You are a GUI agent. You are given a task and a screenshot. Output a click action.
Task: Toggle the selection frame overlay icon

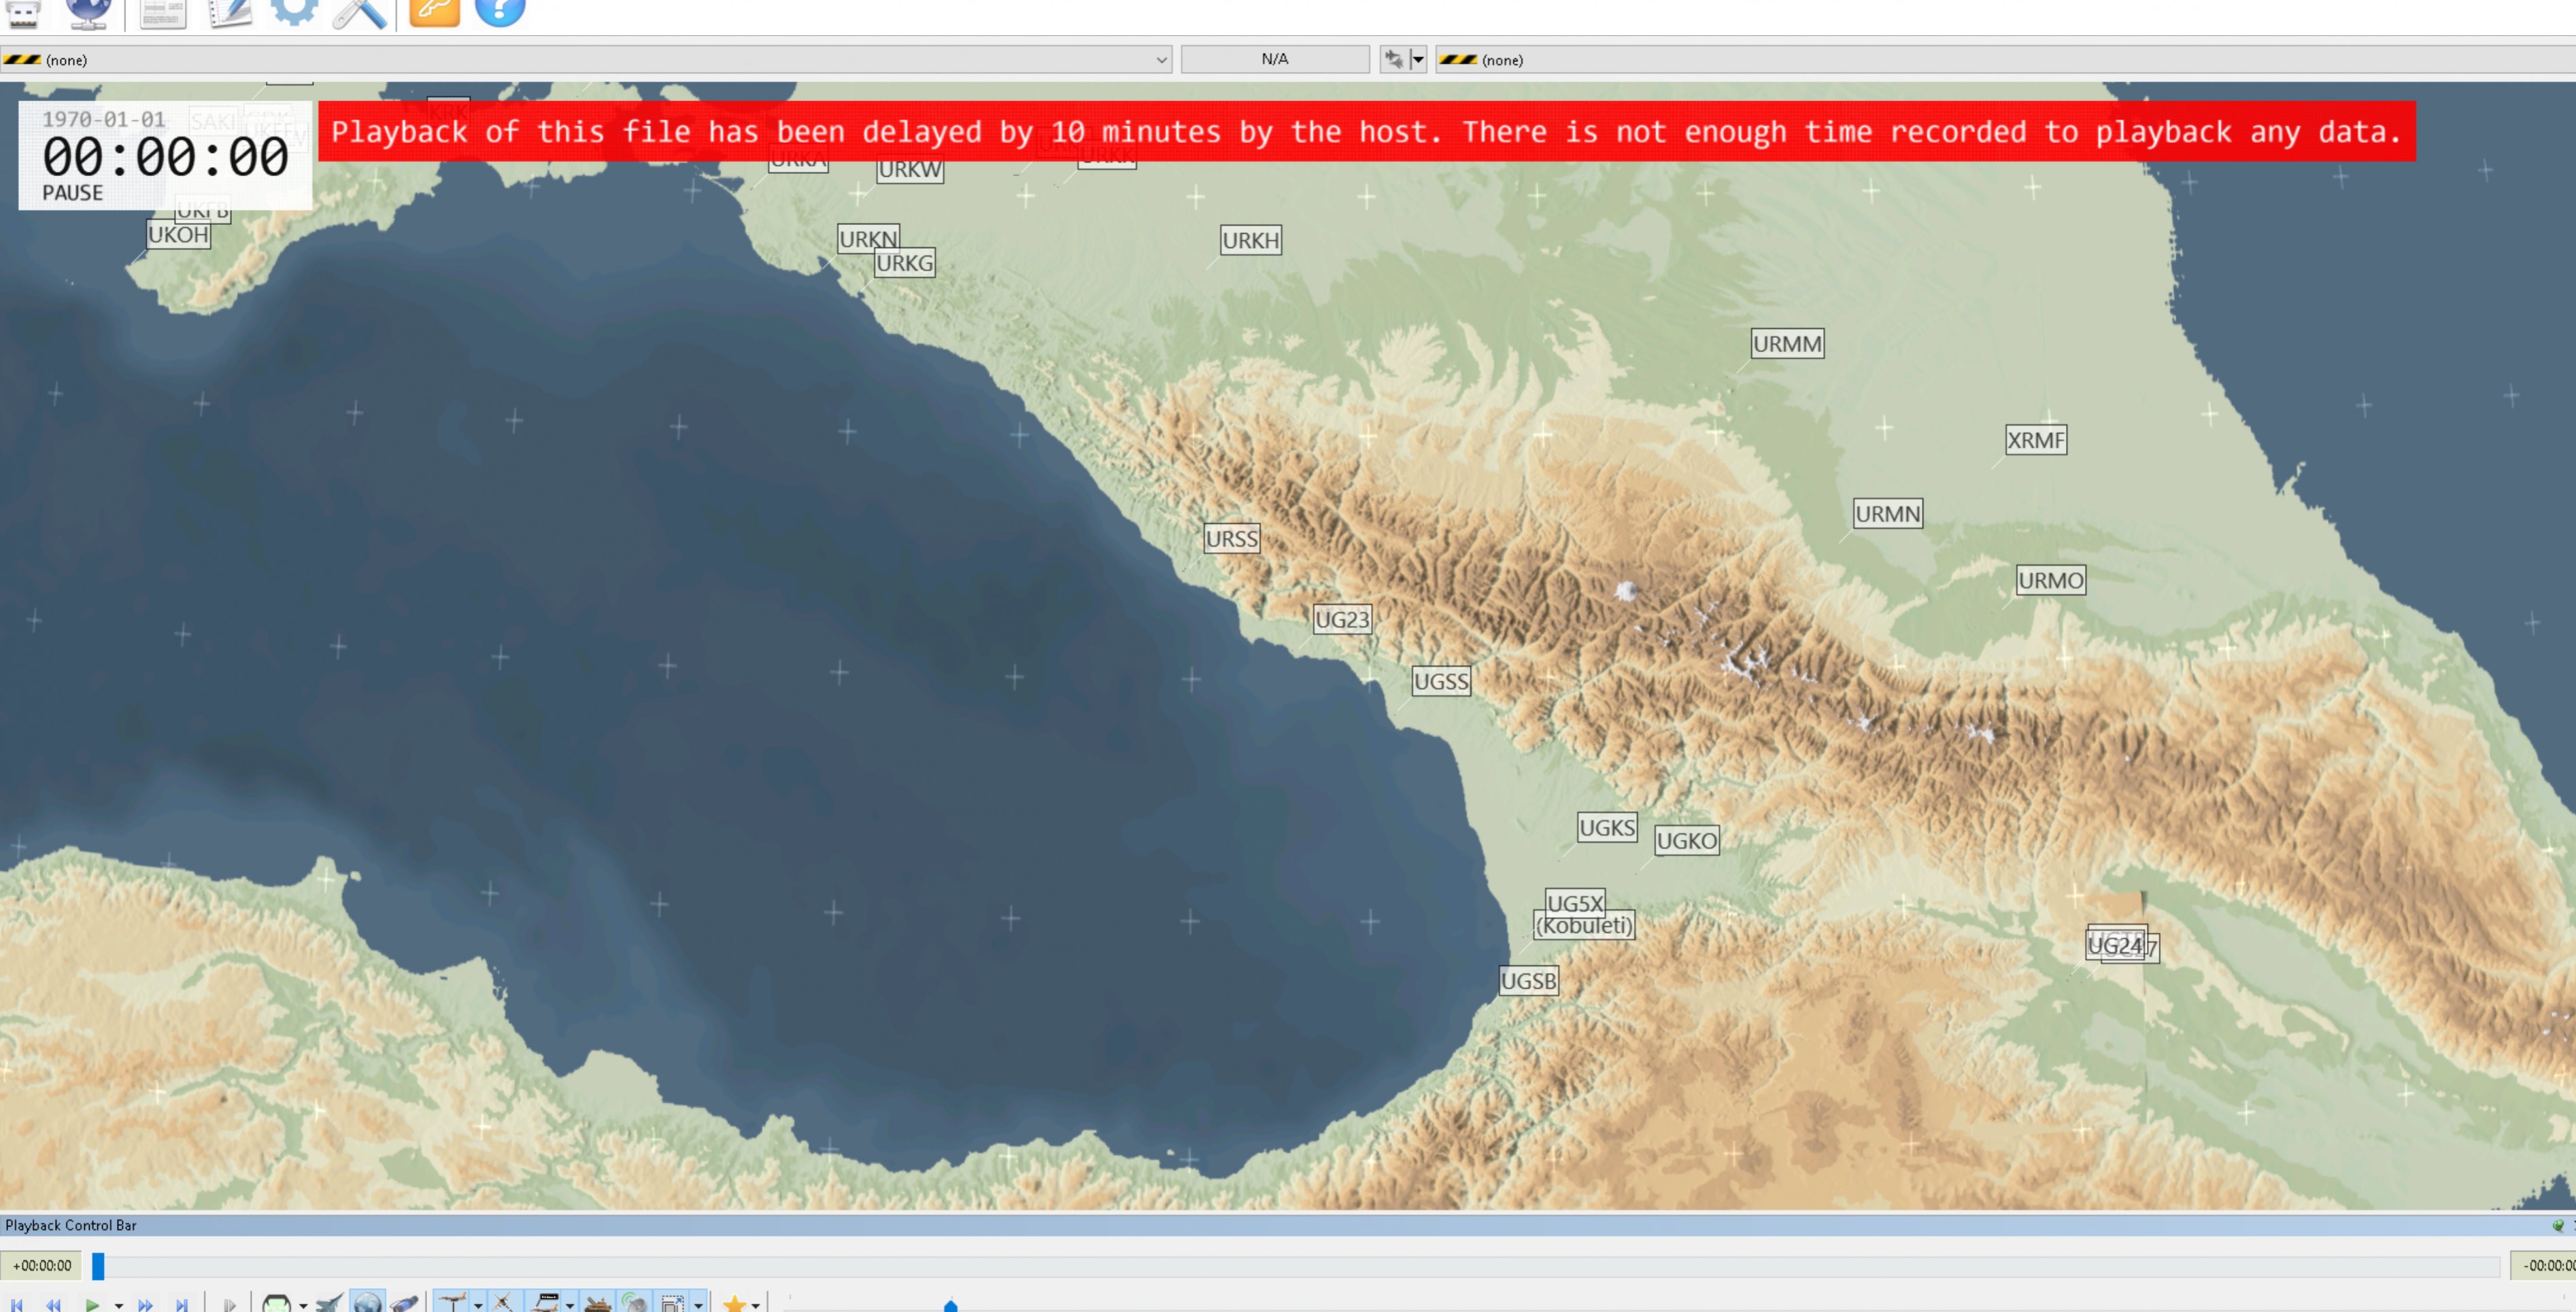673,1302
